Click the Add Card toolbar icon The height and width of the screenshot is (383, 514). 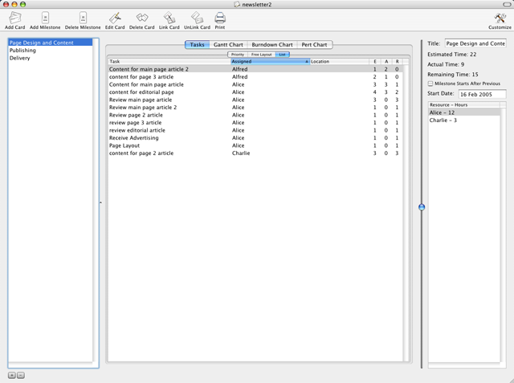pyautogui.click(x=14, y=18)
